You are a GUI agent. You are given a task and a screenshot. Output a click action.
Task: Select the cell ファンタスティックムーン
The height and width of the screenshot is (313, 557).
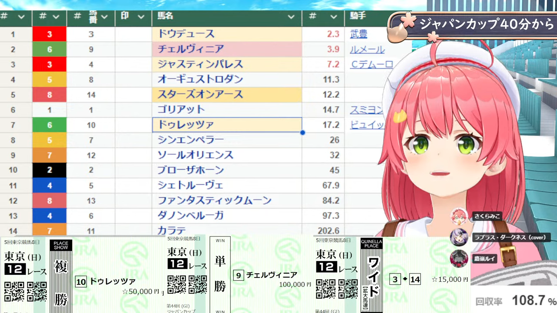[x=227, y=201]
